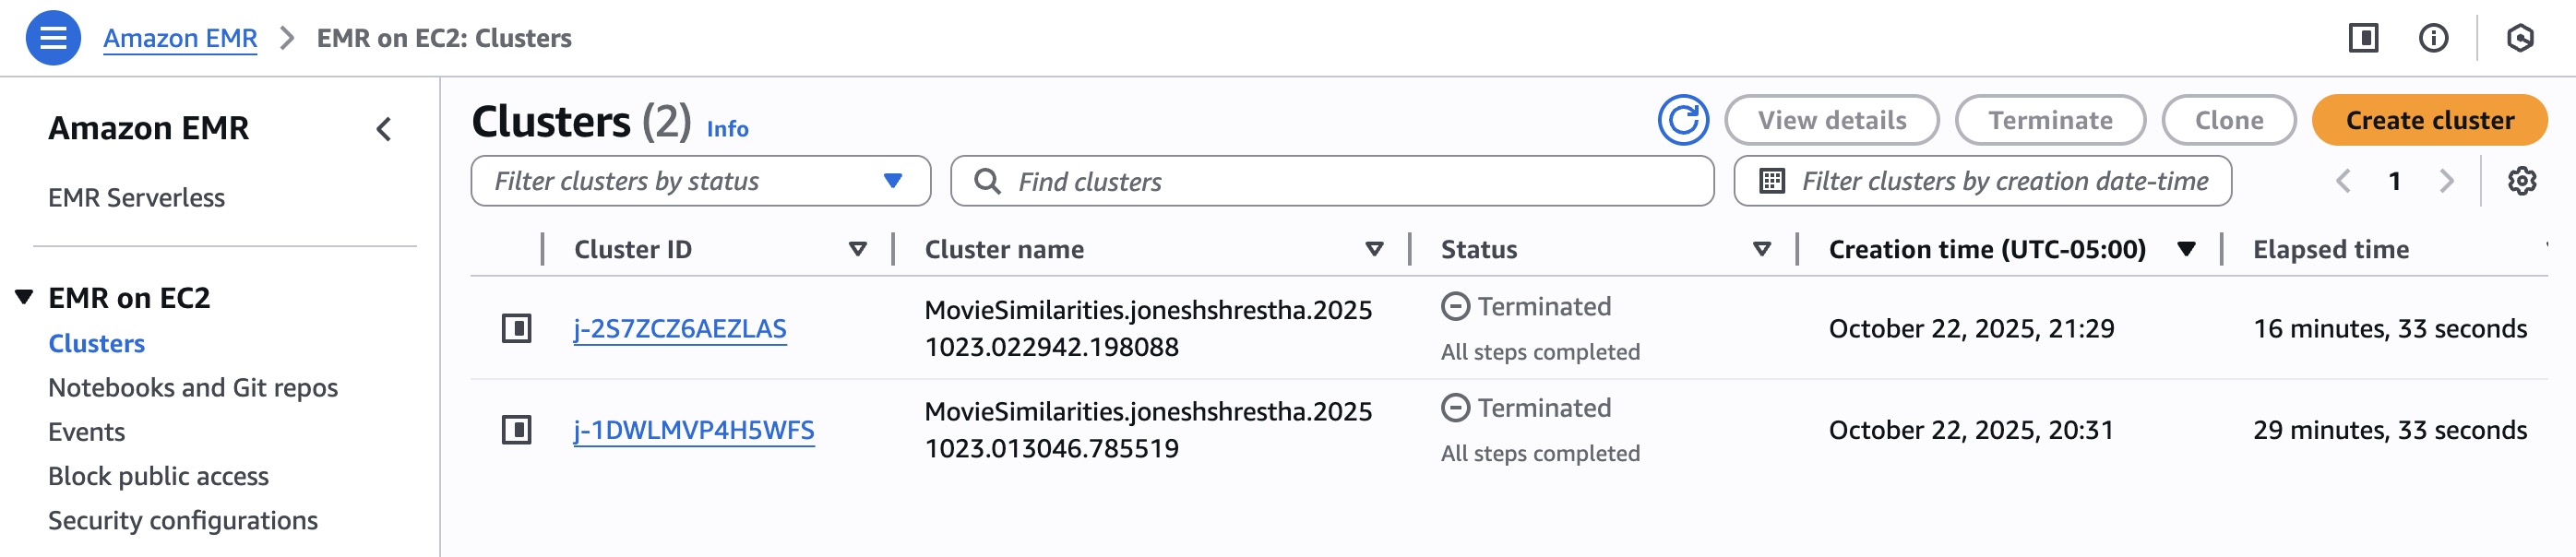Click the info circle icon in header

[x=2433, y=38]
